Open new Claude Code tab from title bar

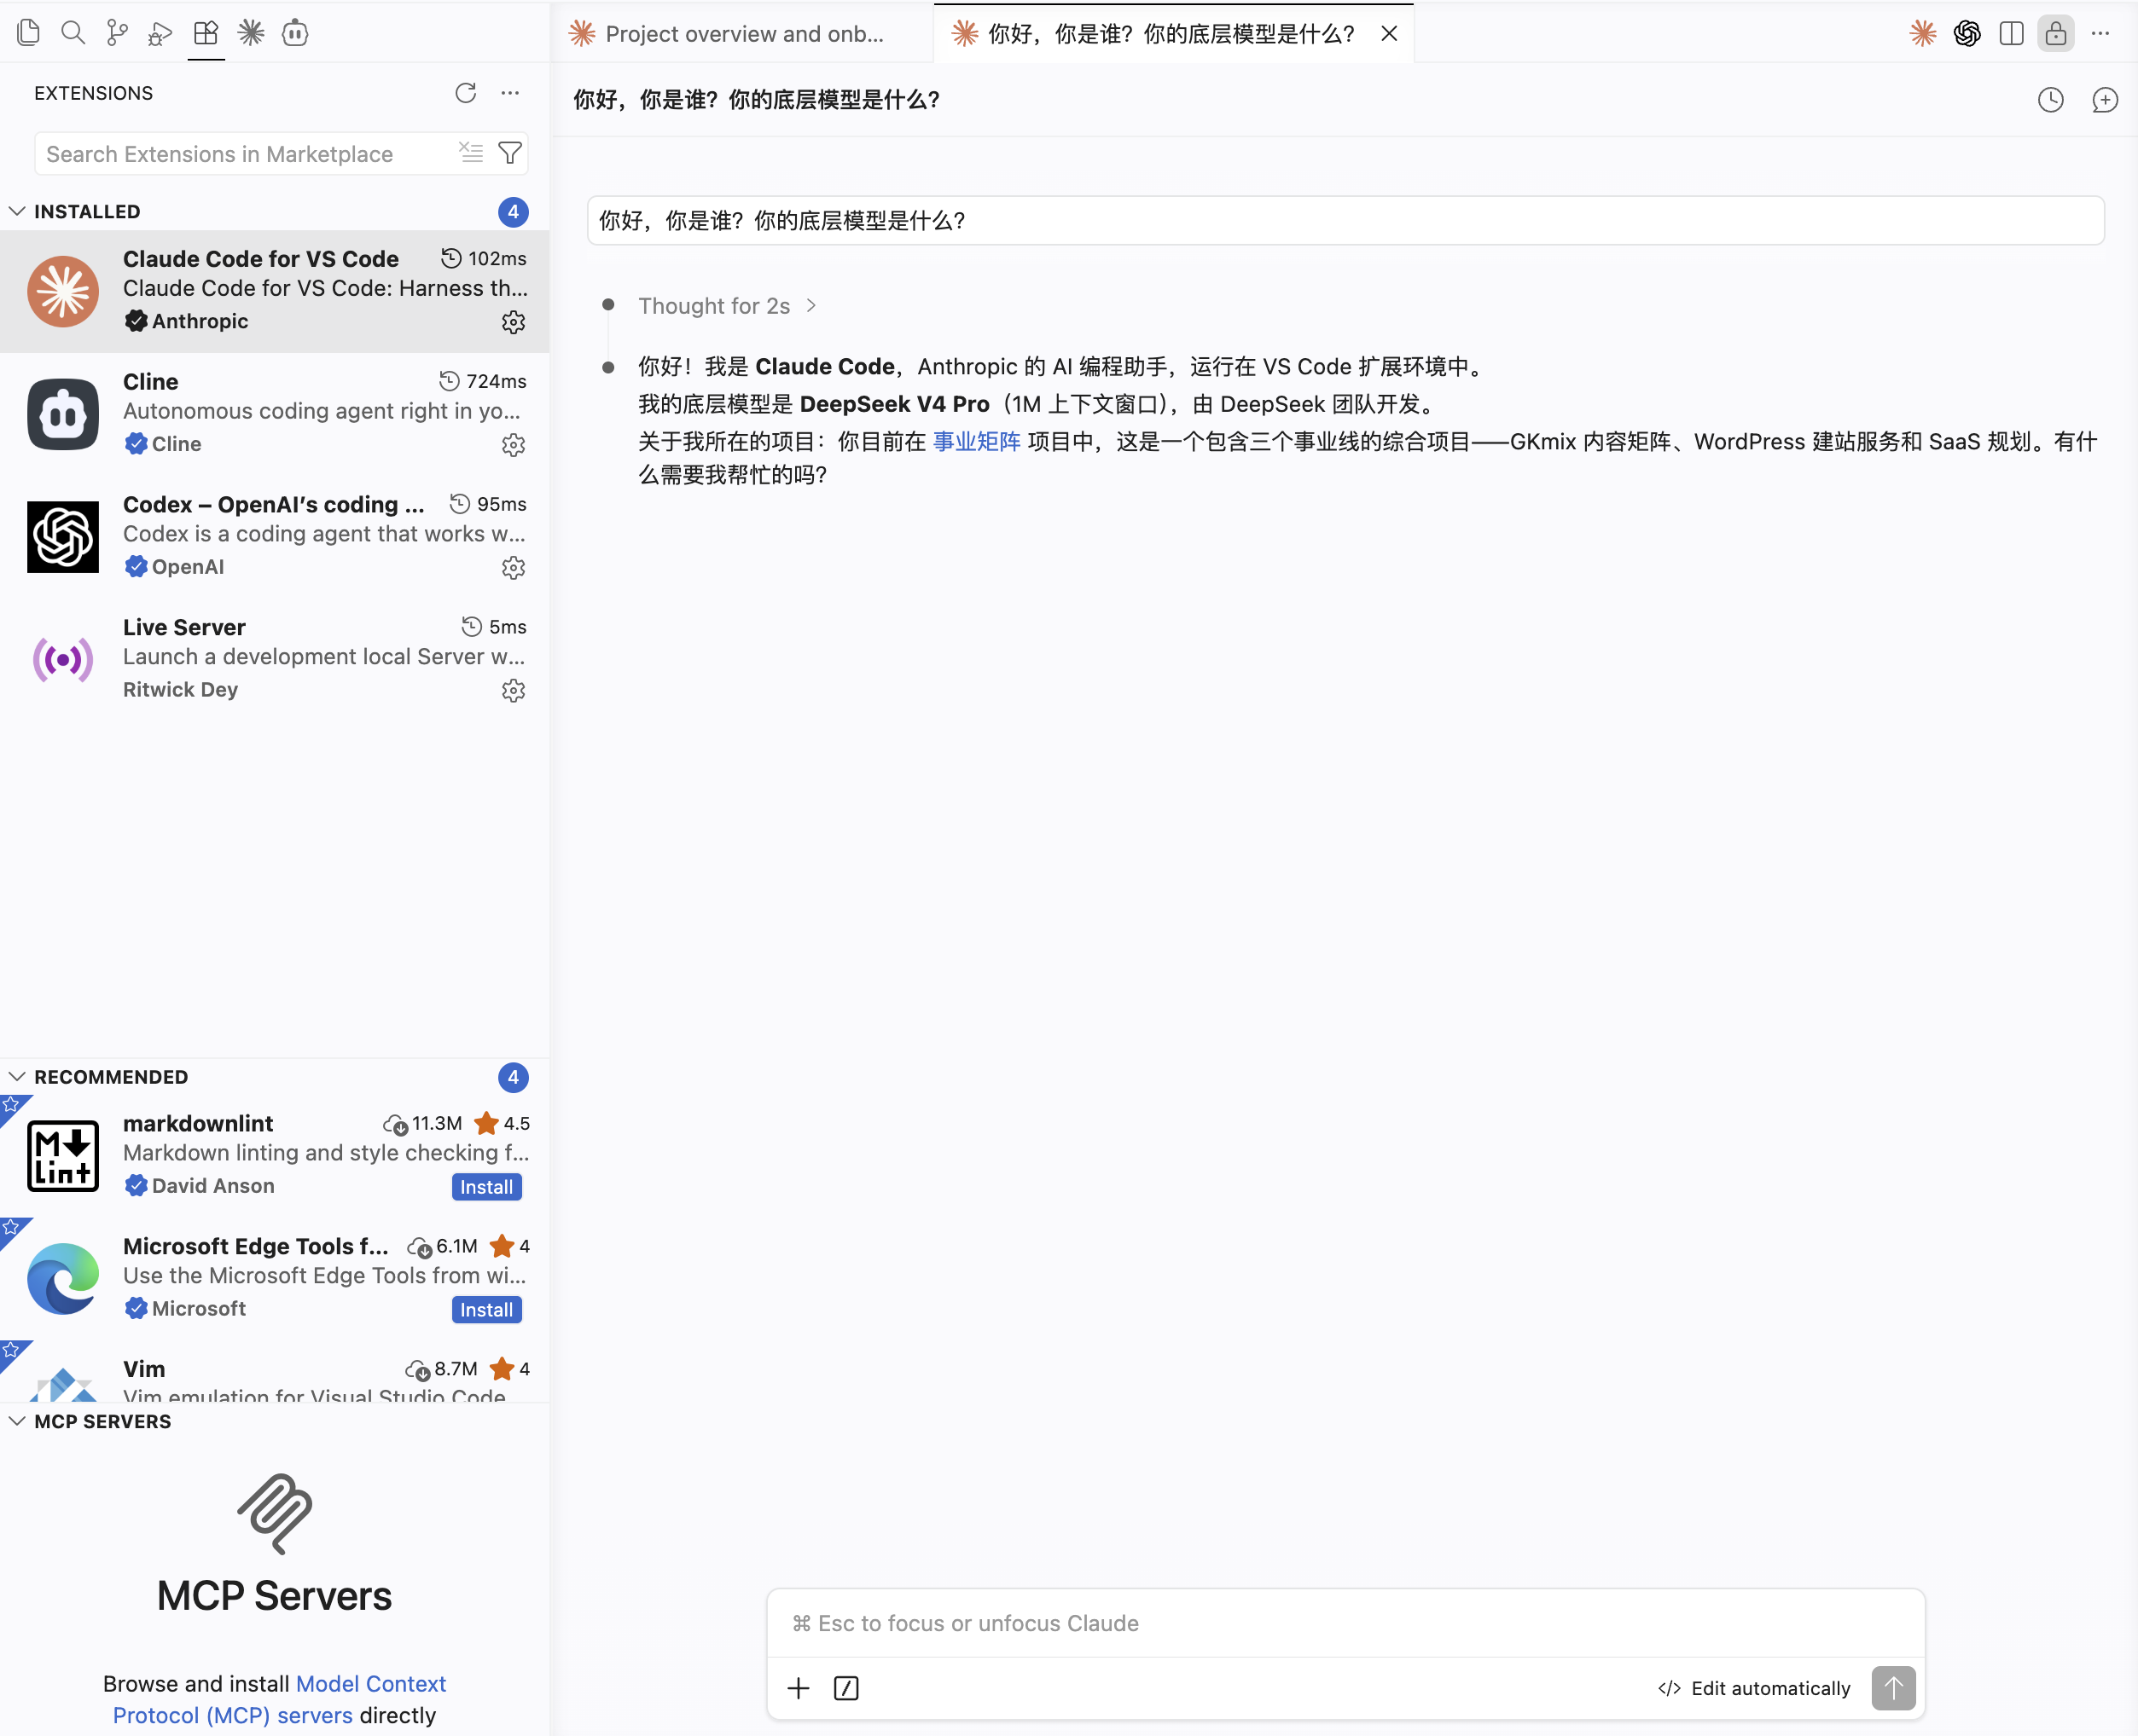[x=1923, y=33]
